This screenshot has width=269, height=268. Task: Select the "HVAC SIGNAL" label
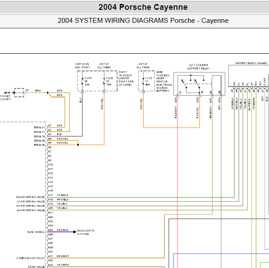click(36, 232)
